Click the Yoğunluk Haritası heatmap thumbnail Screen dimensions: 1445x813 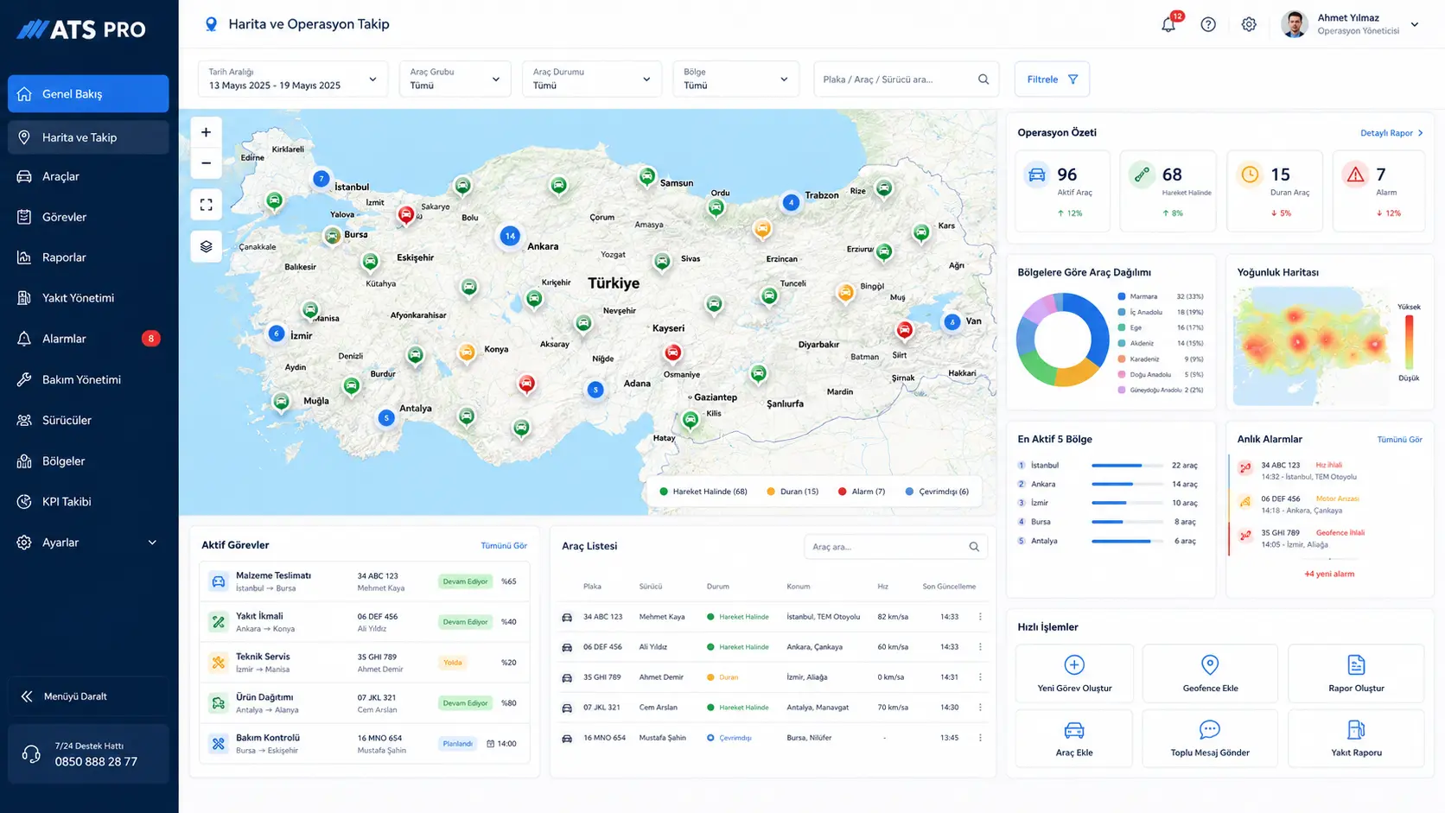coord(1312,346)
